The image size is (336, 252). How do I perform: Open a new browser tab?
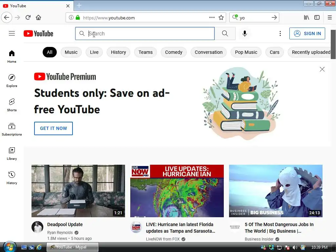click(x=79, y=6)
